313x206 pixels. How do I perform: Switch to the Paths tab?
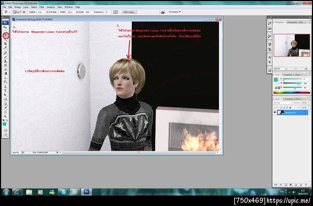(x=298, y=99)
